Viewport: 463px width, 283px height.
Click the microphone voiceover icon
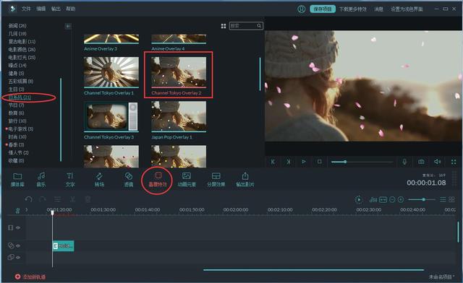(x=404, y=162)
